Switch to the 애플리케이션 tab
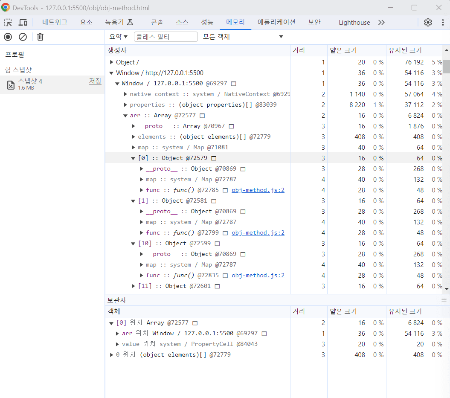This screenshot has width=450, height=398. tap(277, 22)
